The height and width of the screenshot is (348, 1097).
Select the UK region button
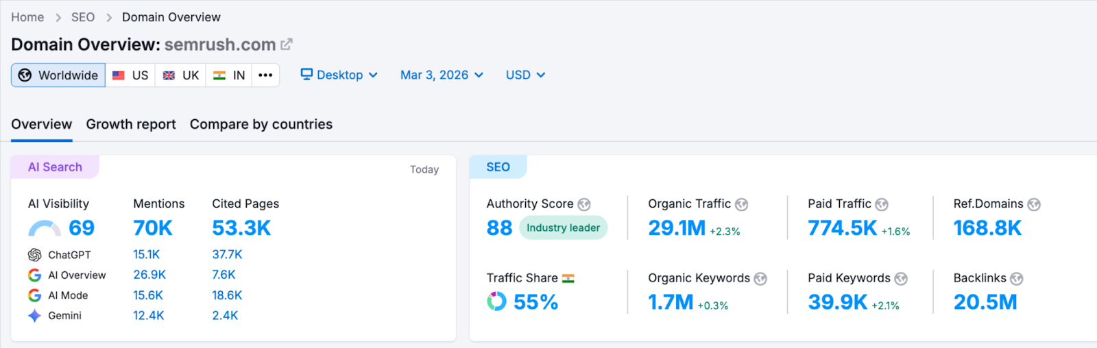point(181,75)
